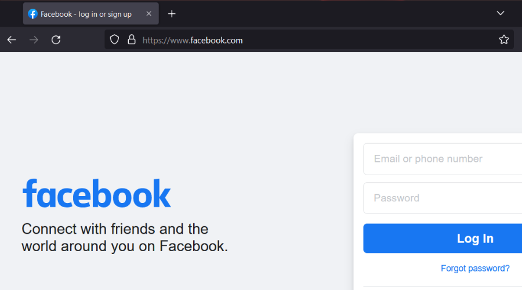Reload the current page
522x290 pixels.
(x=56, y=40)
